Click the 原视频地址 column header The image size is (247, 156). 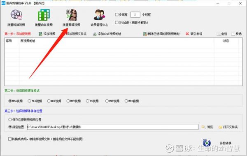(28, 41)
